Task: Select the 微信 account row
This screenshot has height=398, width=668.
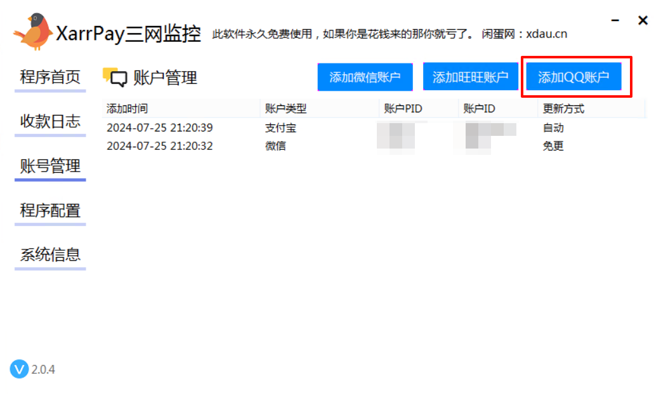Action: (x=374, y=146)
